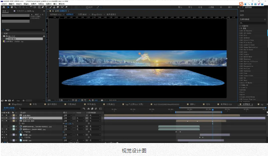This screenshot has width=268, height=156.
Task: Select the Roto Brush tool
Action: coord(62,7)
